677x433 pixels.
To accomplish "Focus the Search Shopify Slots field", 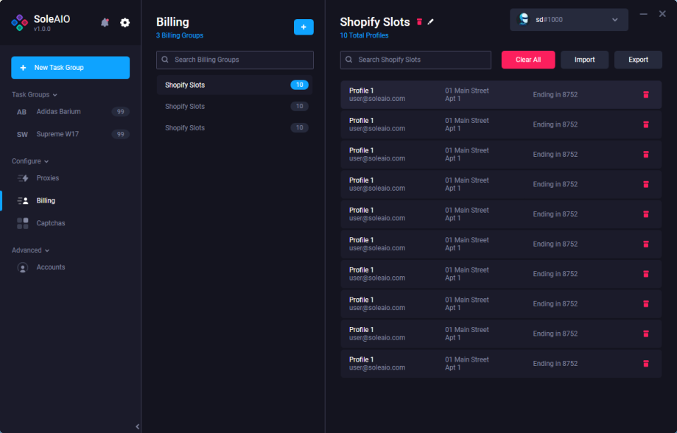I will click(415, 60).
